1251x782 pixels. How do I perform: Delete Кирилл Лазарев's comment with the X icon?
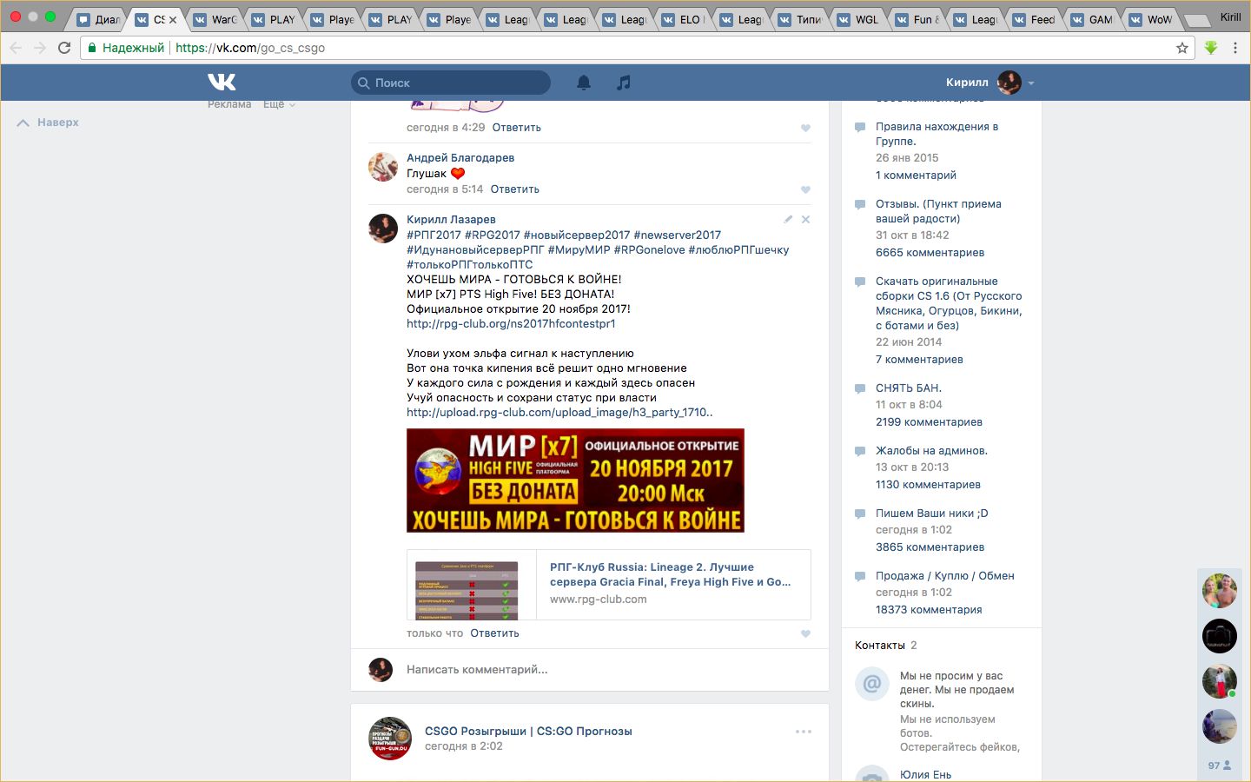pyautogui.click(x=805, y=220)
